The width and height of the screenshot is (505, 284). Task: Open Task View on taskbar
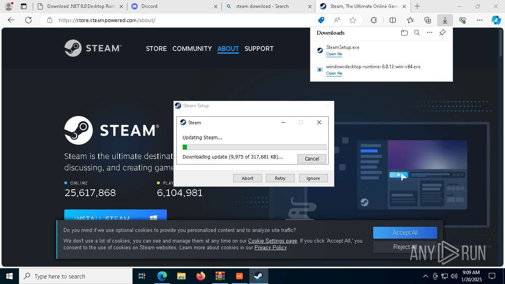tap(142, 276)
